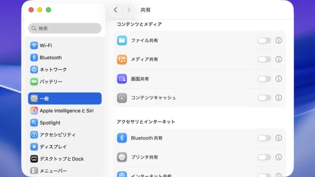
Task: Click the 検索 search field
Action: point(65,28)
